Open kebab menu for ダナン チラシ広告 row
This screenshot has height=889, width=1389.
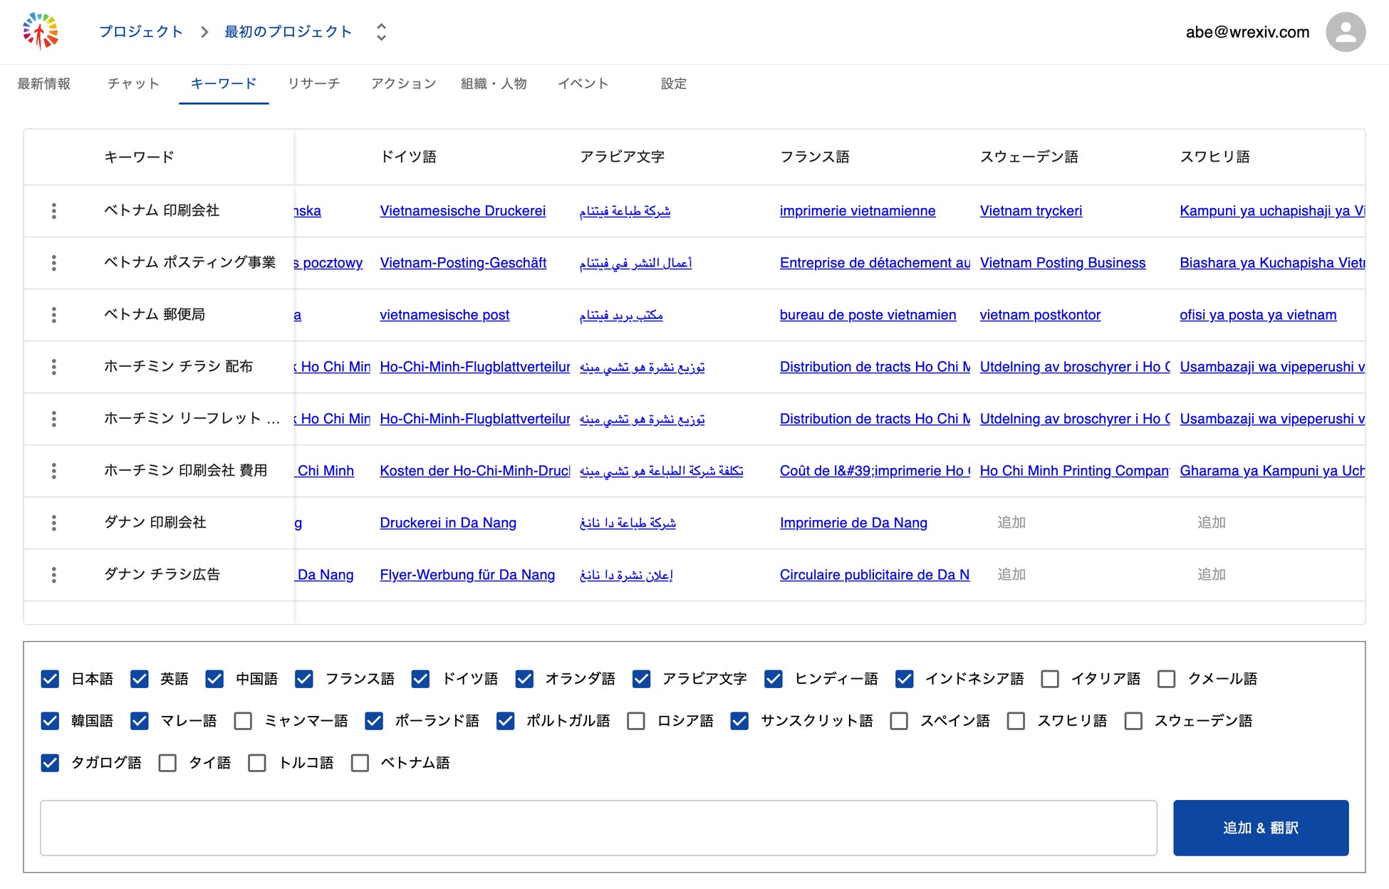pos(53,575)
